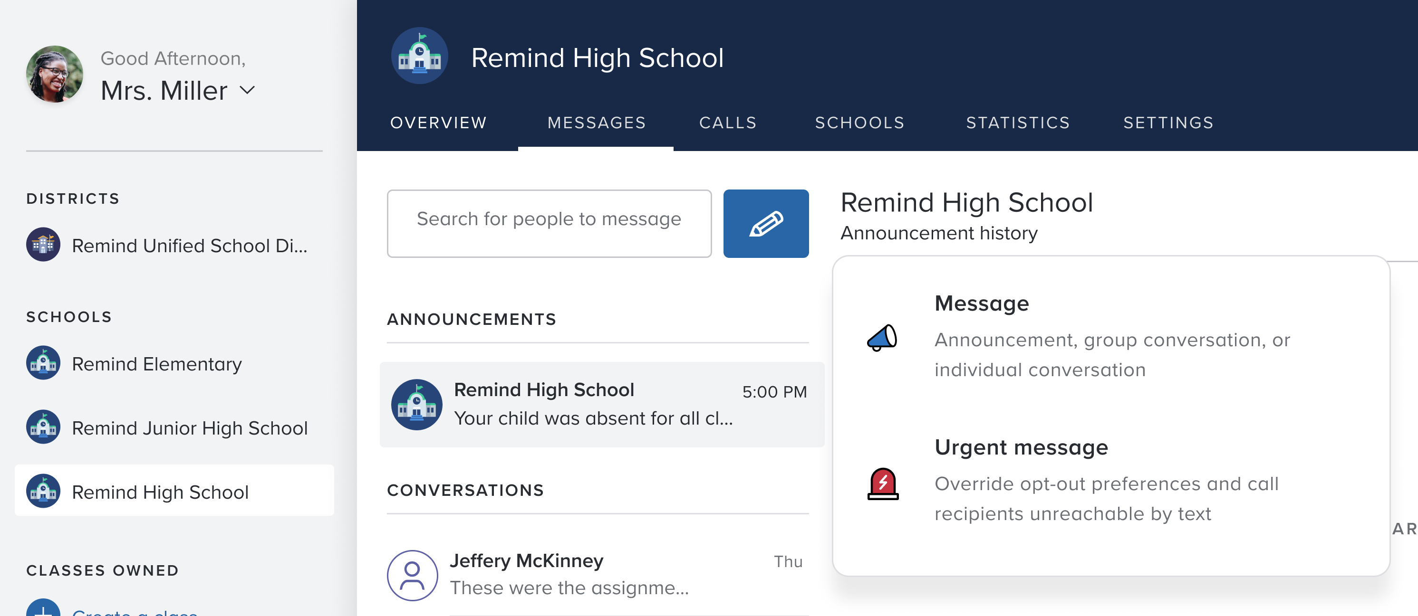
Task: Select Remind High School in the sidebar
Action: [x=174, y=491]
